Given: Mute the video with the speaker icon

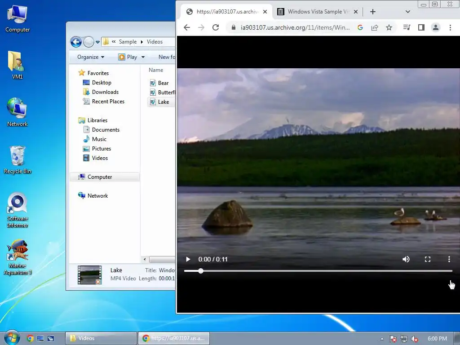Looking at the screenshot, I should [406, 259].
